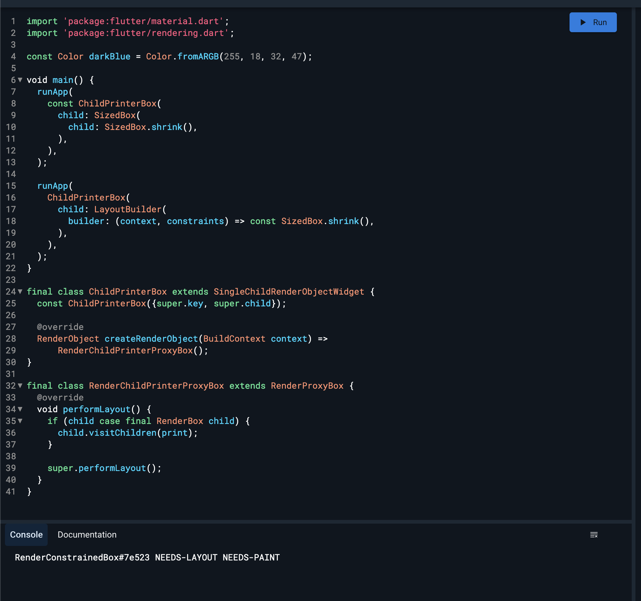Click super.performLayout on line 39
Viewport: 641px width, 601px height.
point(97,468)
